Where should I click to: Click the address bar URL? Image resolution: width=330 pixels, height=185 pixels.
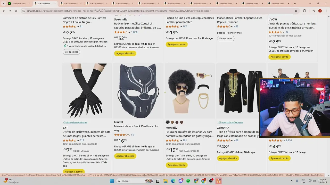click(x=119, y=11)
